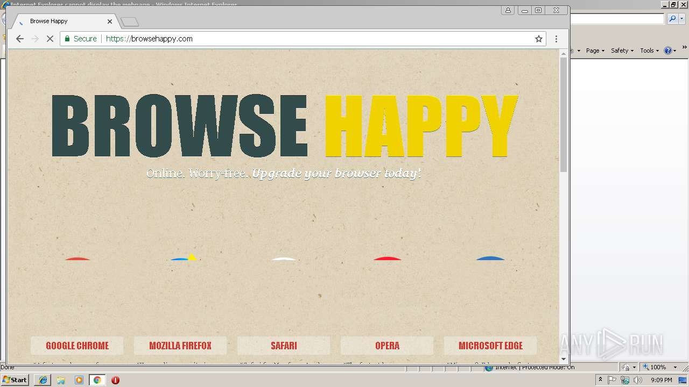
Task: Click the Microsoft Edge browser button
Action: (490, 346)
